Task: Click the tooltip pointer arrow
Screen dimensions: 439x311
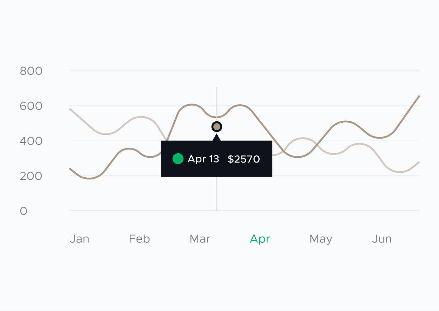Action: [x=216, y=137]
